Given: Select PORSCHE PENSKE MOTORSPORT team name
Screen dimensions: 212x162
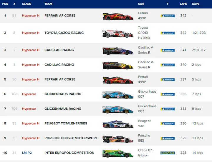Looking at the screenshot, I should pyautogui.click(x=71, y=138).
